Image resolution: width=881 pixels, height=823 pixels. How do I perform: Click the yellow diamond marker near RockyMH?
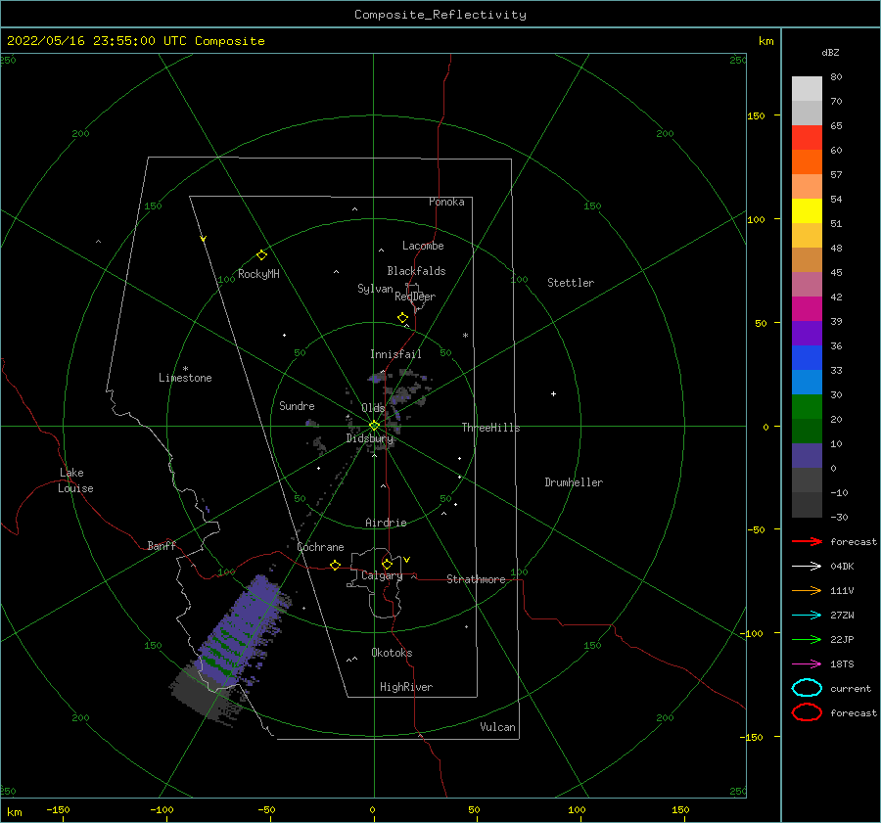click(261, 255)
